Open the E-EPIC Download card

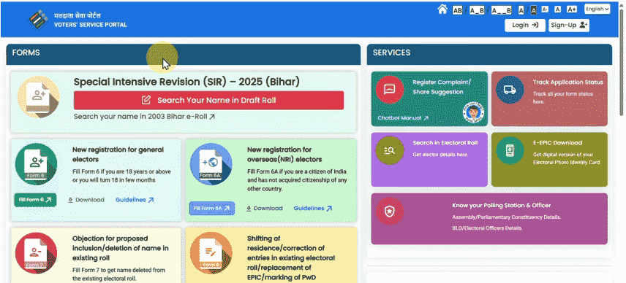[549, 160]
